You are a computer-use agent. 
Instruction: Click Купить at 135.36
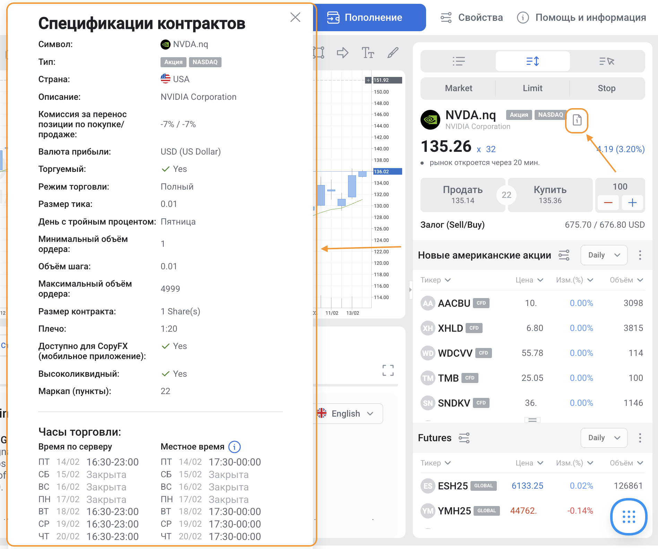pyautogui.click(x=550, y=195)
